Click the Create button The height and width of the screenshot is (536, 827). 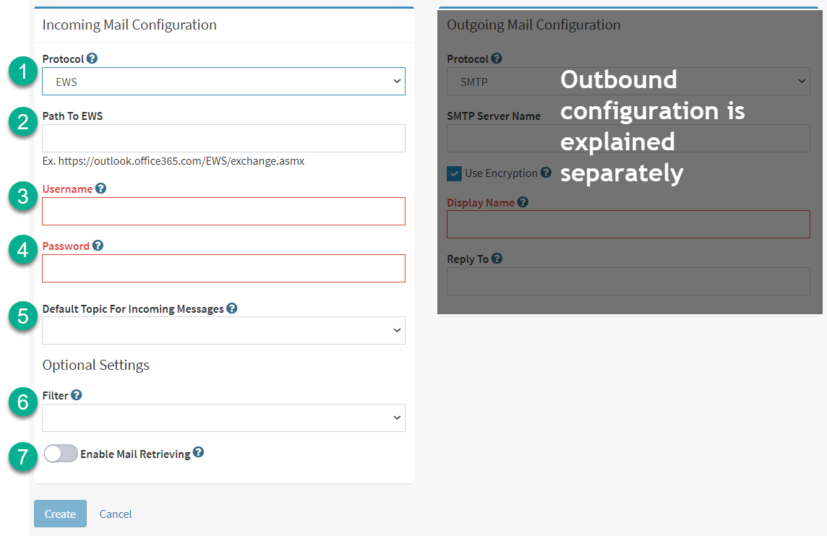(60, 514)
